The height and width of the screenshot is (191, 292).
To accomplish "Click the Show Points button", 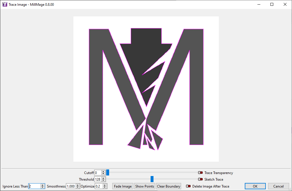I will coord(145,186).
